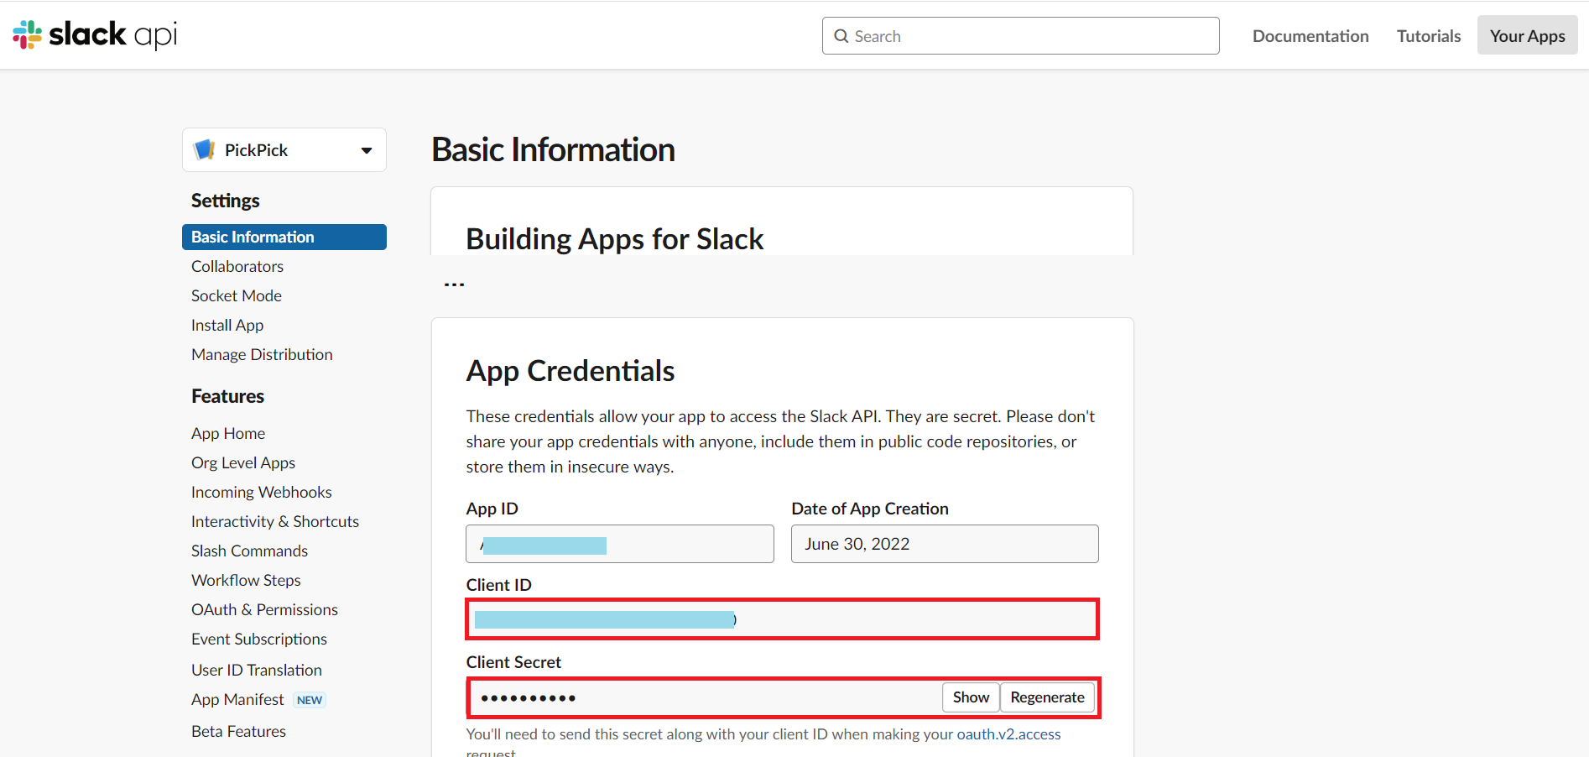Open Workflow Steps page

click(x=246, y=580)
